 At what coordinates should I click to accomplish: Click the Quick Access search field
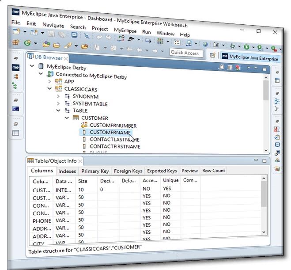pos(186,53)
